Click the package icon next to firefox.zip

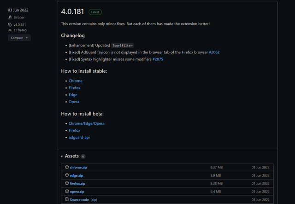67,183
